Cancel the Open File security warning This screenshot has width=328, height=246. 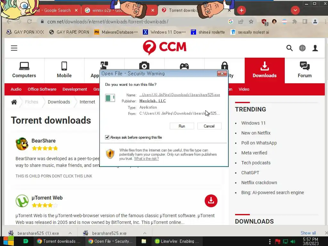tap(209, 126)
